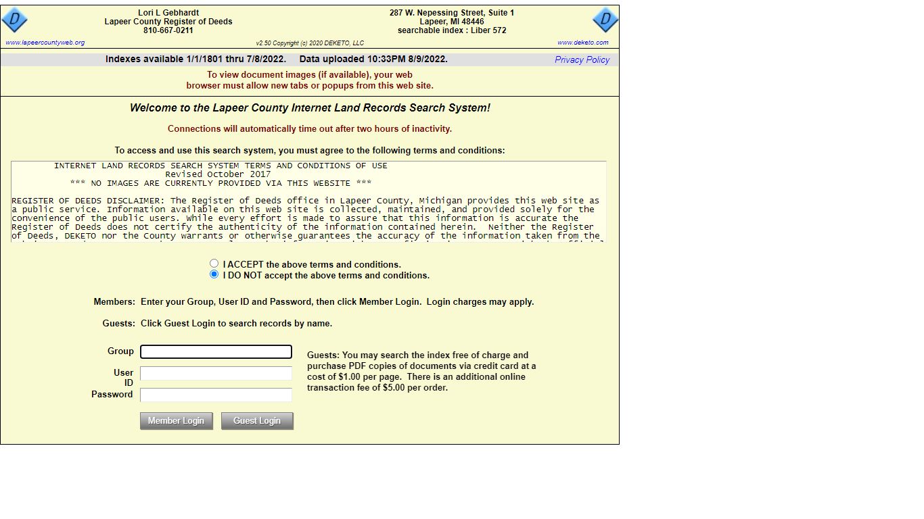The height and width of the screenshot is (519, 924).
Task: Click inside the terms and conditions text box
Action: [308, 201]
